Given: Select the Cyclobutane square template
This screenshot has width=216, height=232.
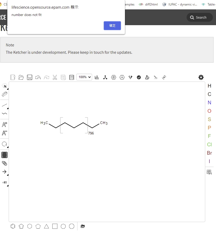Looking at the screenshot, I should click(x=55, y=226).
